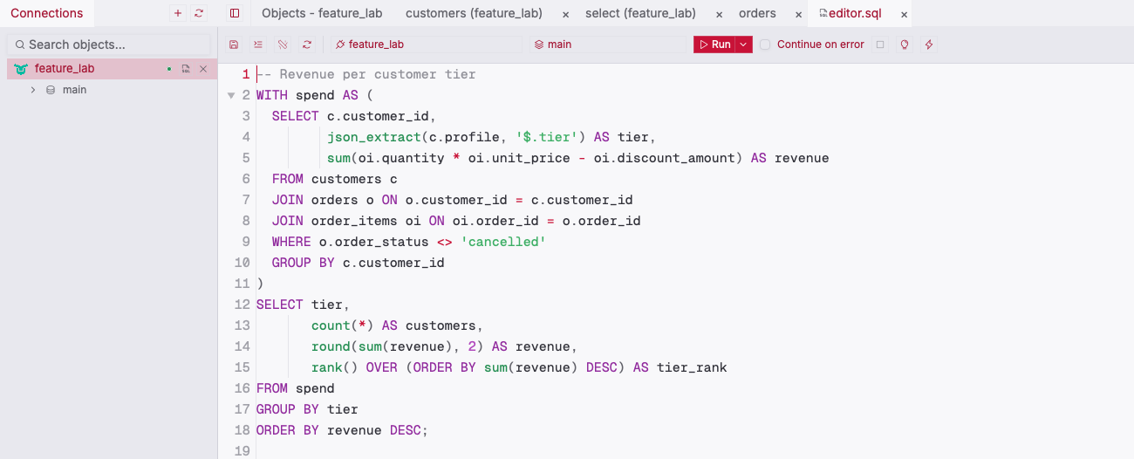Click the layers icon in the main schema selector
This screenshot has height=459, width=1134.
click(x=539, y=45)
